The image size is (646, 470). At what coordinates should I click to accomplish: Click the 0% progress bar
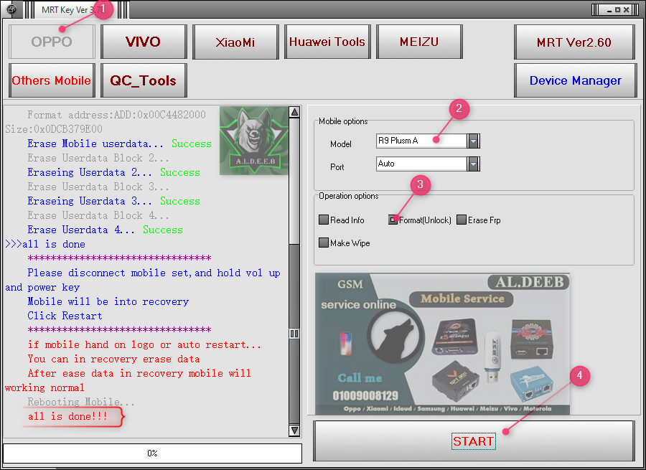152,453
